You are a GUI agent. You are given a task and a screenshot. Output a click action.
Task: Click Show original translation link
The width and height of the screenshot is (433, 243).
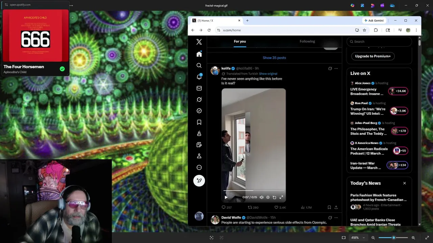(x=268, y=74)
